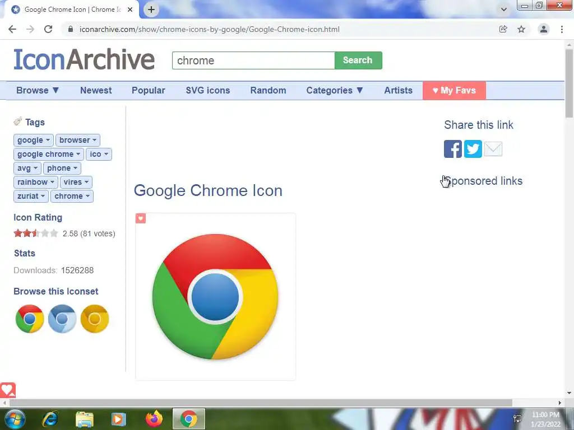The image size is (574, 430).
Task: Open the SVG icons menu item
Action: [207, 90]
